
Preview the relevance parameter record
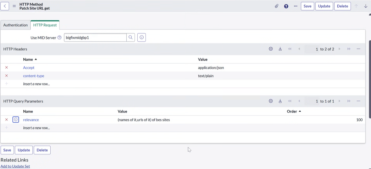(16, 120)
